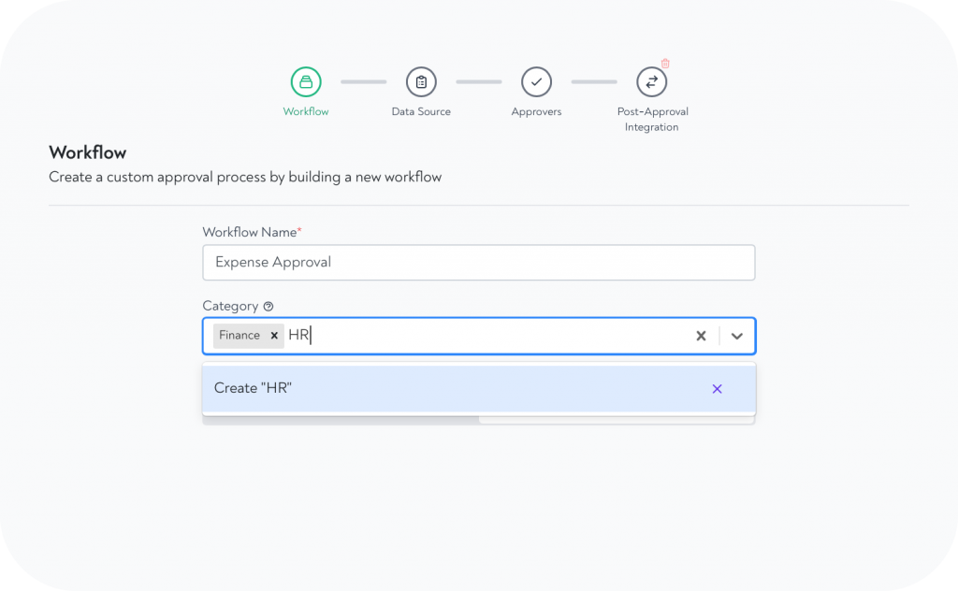Click the Workflow Name input field

[478, 263]
